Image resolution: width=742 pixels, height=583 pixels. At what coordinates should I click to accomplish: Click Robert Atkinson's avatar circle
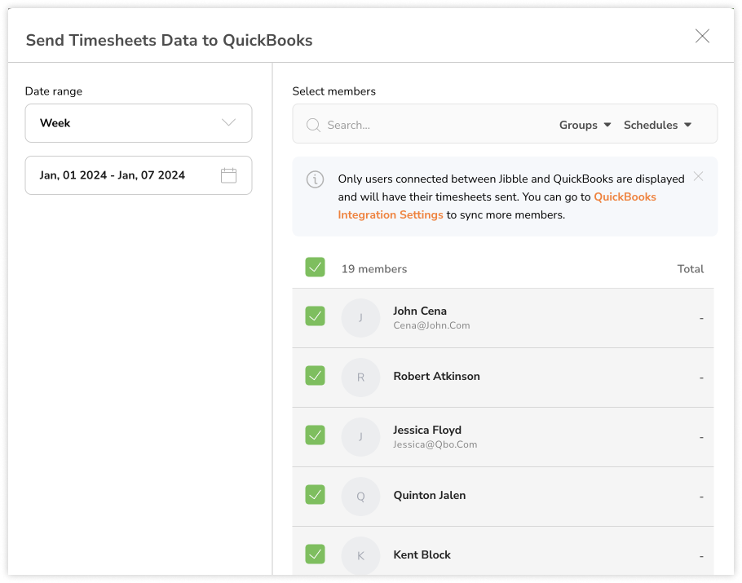pos(360,378)
